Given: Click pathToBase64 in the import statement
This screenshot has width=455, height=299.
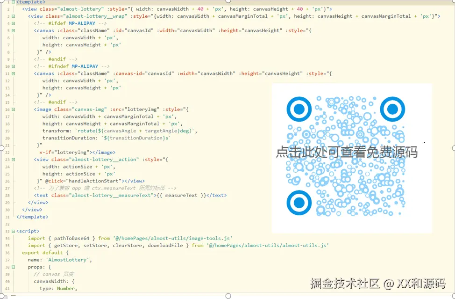Looking at the screenshot, I should [x=71, y=238].
